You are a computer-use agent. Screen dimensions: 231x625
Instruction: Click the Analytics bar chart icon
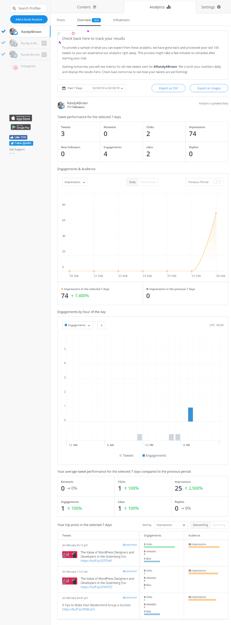[x=169, y=7]
